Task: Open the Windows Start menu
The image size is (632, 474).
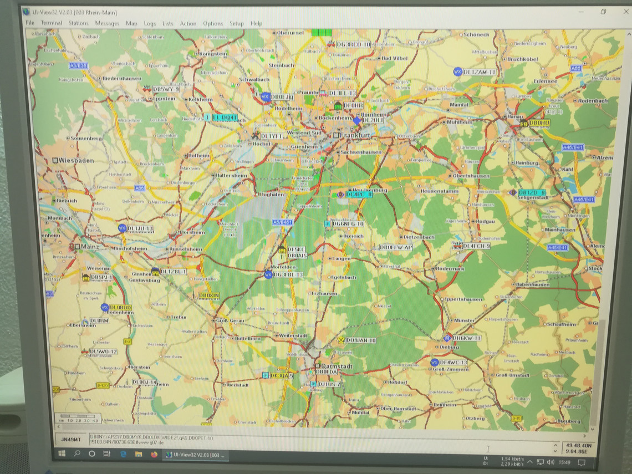Action: pyautogui.click(x=62, y=453)
